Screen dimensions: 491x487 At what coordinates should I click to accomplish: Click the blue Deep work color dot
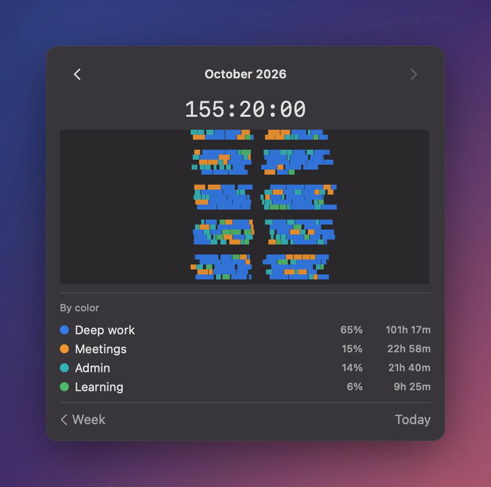(64, 330)
